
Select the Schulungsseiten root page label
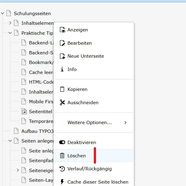click(32, 14)
